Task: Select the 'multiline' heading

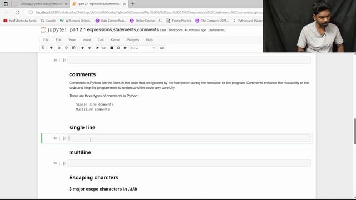Action: coord(80,152)
